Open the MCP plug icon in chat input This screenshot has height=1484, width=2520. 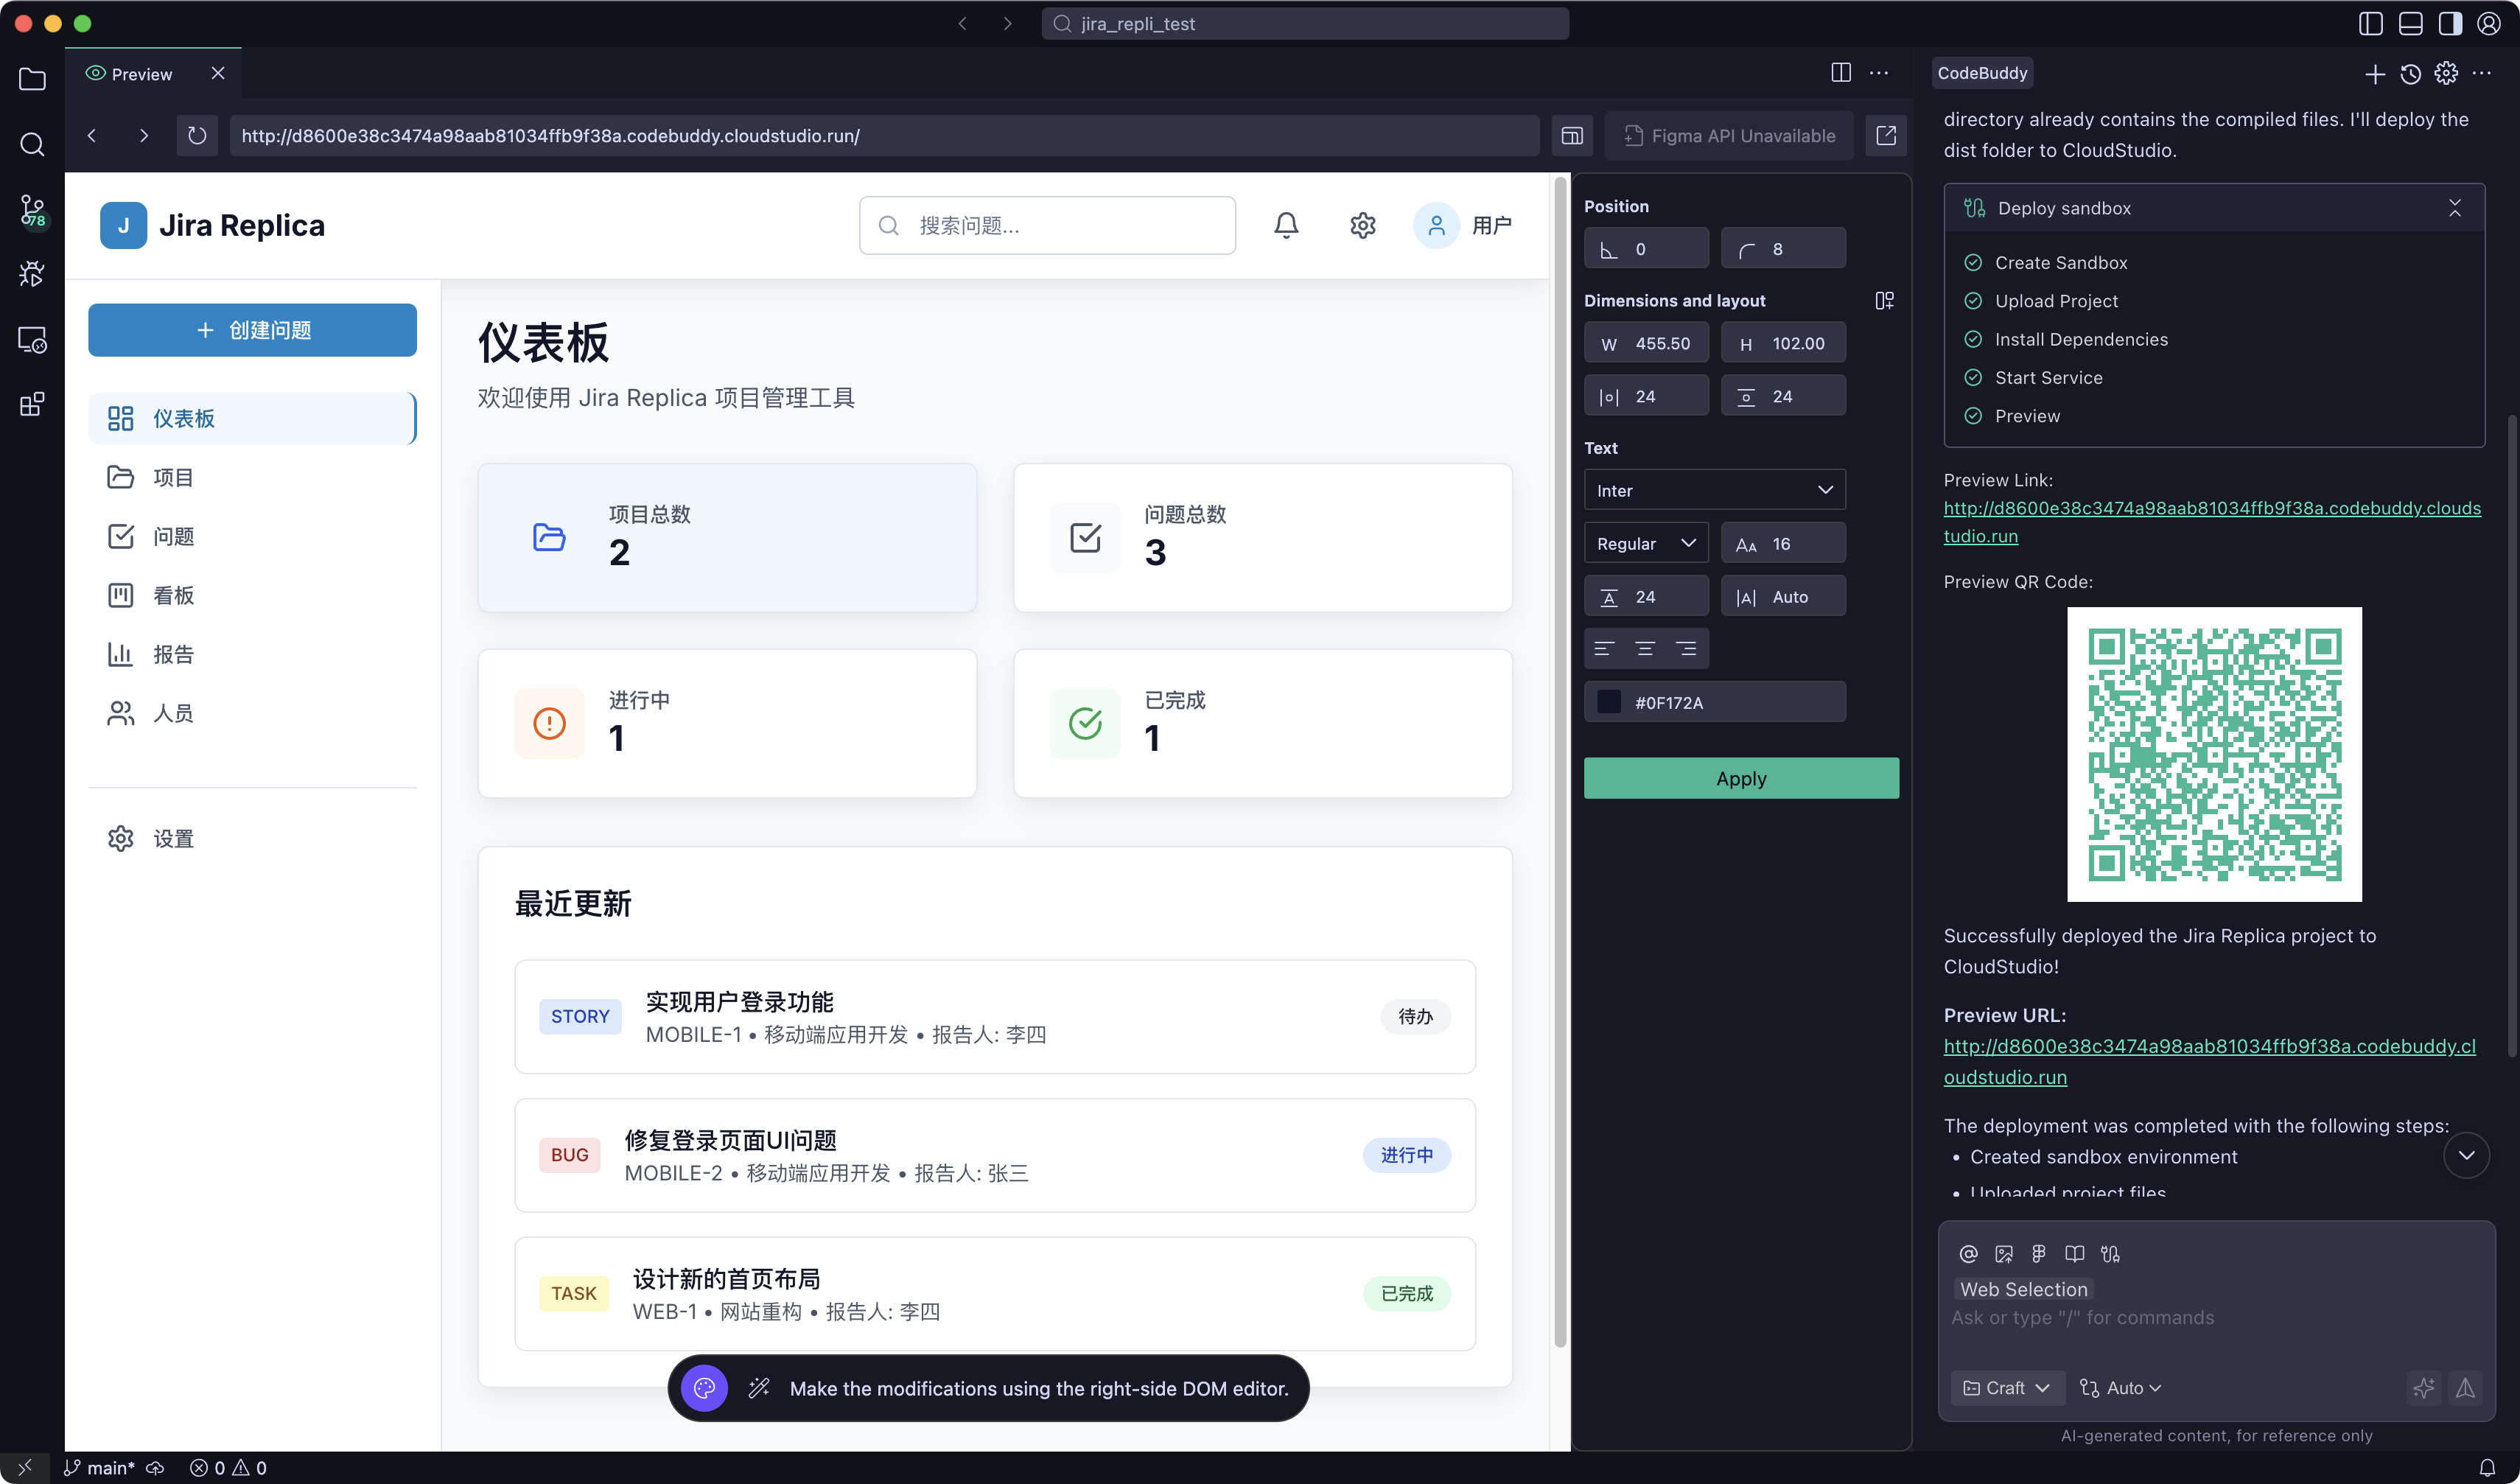[x=2111, y=1253]
